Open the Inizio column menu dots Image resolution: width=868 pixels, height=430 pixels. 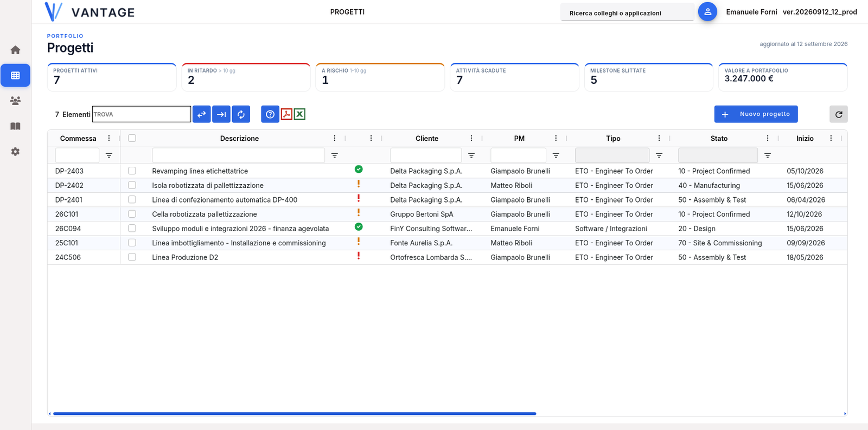tap(831, 138)
